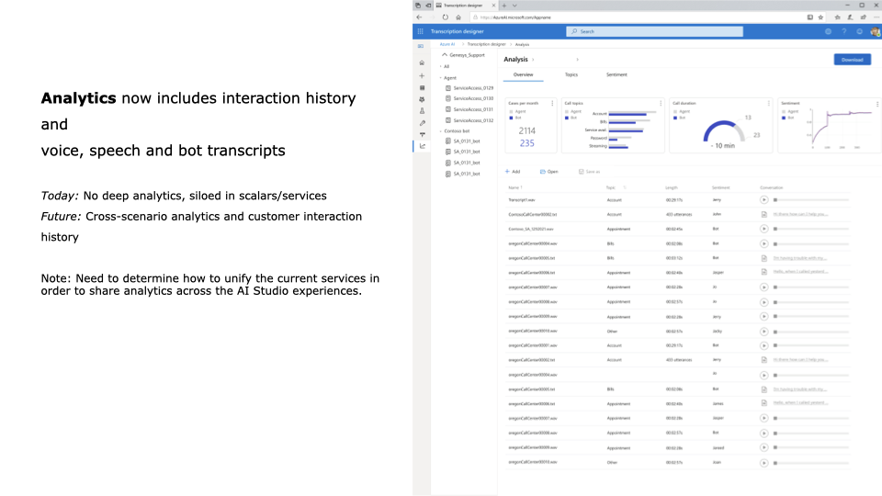Image resolution: width=882 pixels, height=496 pixels.
Task: Collapse the Agent tree group
Action: (440, 77)
